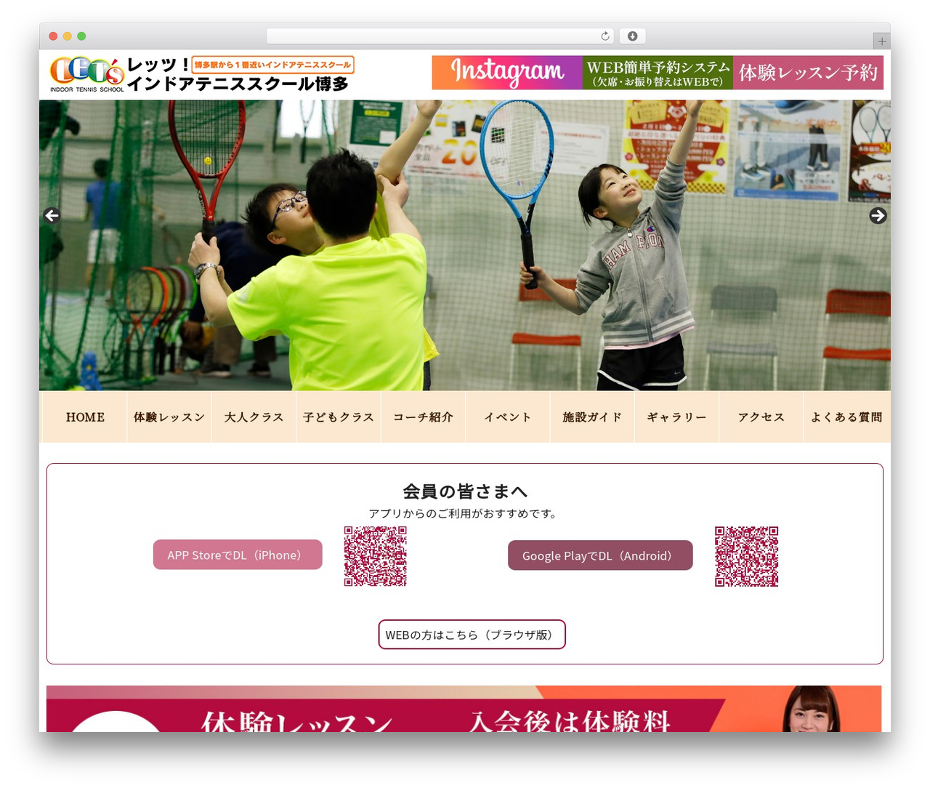Screen dimensions: 930x788
Task: Click Google PlayでDL (Android) button
Action: [600, 555]
